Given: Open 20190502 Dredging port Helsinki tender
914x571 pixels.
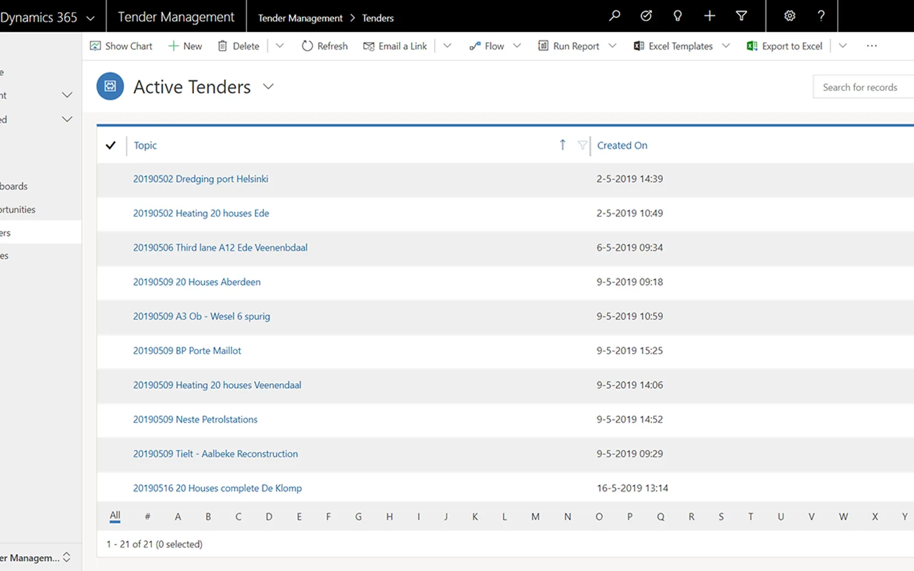Looking at the screenshot, I should [x=201, y=179].
